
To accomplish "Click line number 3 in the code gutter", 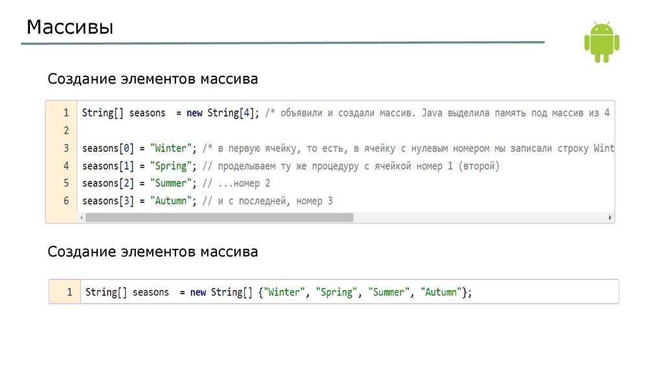I will (65, 148).
